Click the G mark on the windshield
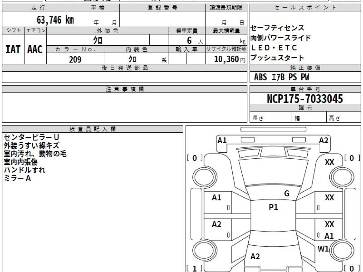This screenshot has height=272, width=363. point(287,193)
